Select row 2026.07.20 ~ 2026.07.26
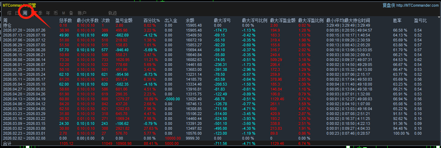Viewport: 441px width, 148px height. (x=24, y=31)
